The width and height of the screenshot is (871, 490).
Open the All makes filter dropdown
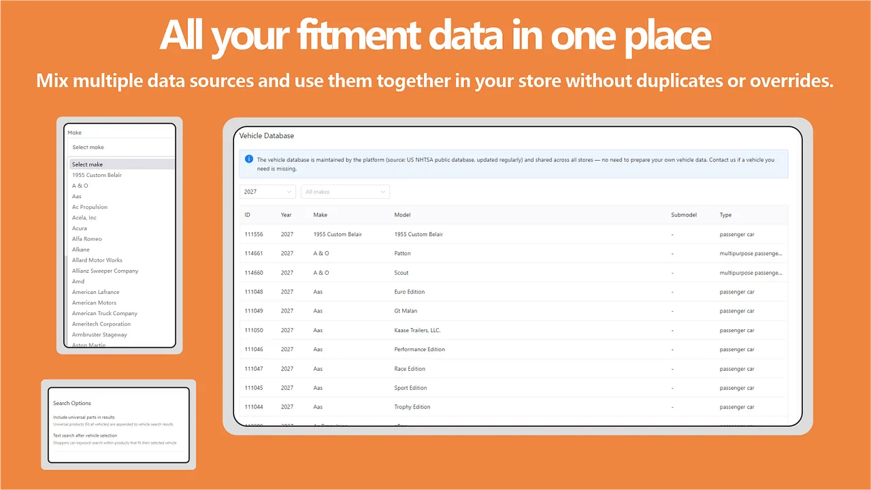click(345, 192)
